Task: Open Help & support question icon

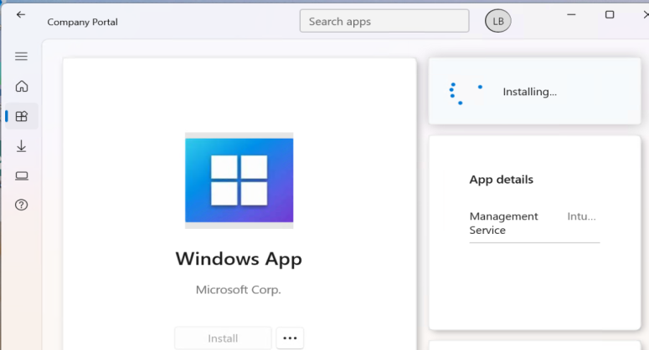Action: coord(22,205)
